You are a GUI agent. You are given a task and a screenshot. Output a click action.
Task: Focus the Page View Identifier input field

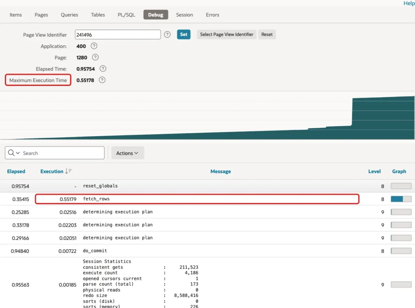coord(118,34)
